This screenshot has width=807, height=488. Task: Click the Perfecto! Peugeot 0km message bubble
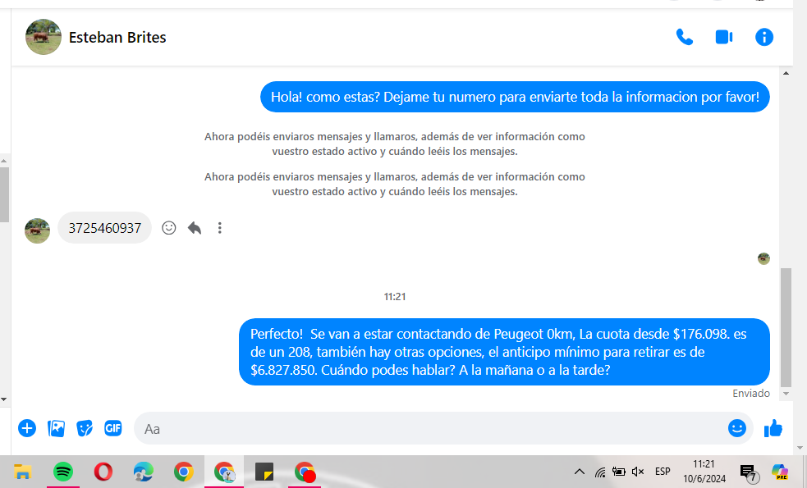(504, 352)
